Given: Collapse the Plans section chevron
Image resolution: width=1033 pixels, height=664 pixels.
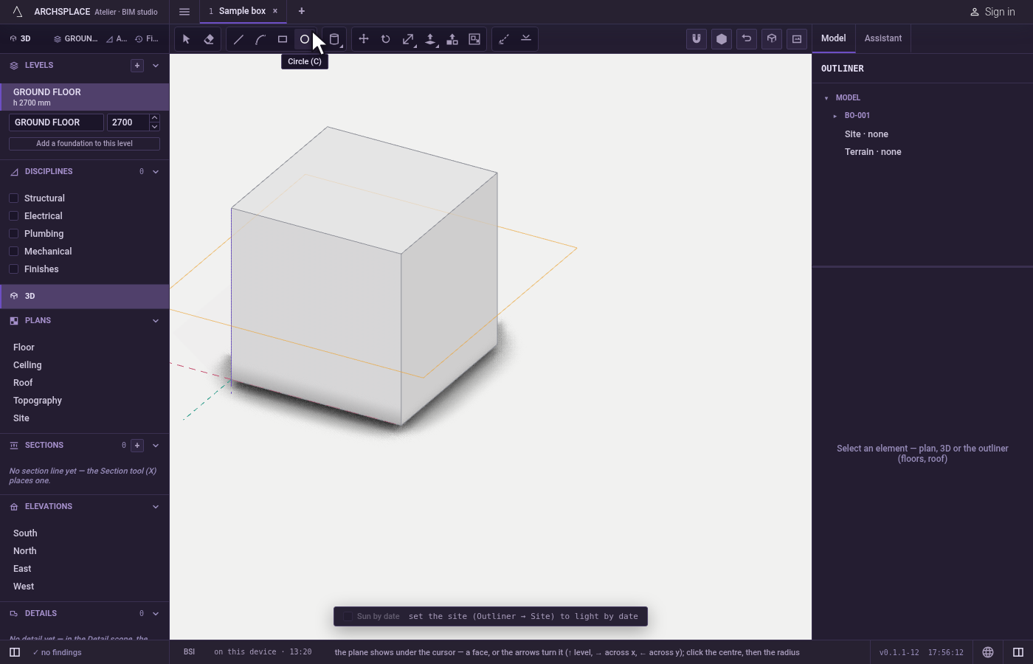Looking at the screenshot, I should (x=156, y=321).
